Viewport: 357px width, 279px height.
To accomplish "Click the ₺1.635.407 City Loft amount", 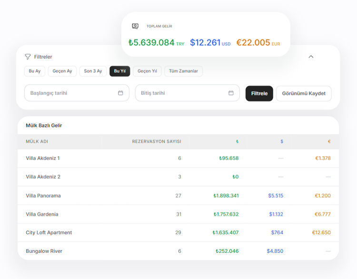I will [226, 232].
